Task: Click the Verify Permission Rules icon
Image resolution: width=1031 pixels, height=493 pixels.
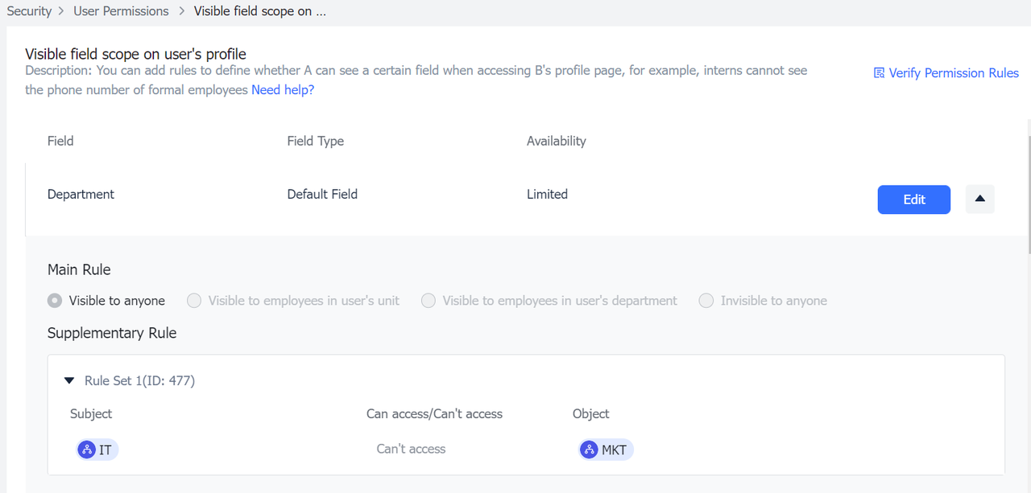Action: pyautogui.click(x=879, y=73)
